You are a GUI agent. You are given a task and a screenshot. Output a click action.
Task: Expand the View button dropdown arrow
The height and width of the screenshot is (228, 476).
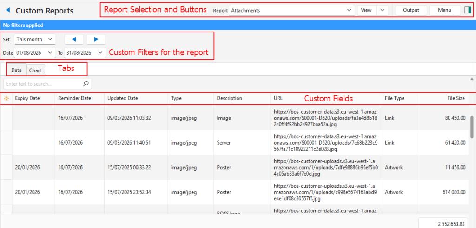(x=383, y=10)
